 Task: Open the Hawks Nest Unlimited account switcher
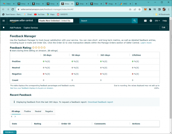(56, 21)
